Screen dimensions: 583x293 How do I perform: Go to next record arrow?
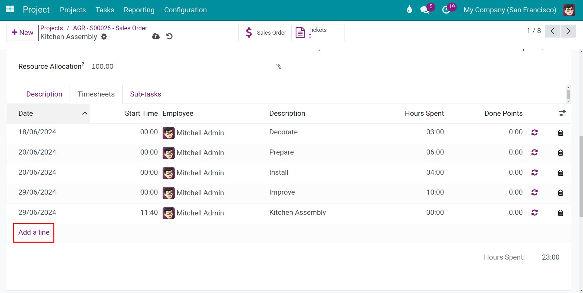[568, 31]
